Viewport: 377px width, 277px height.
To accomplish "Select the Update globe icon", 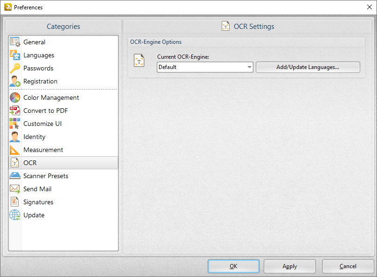I will pyautogui.click(x=15, y=215).
